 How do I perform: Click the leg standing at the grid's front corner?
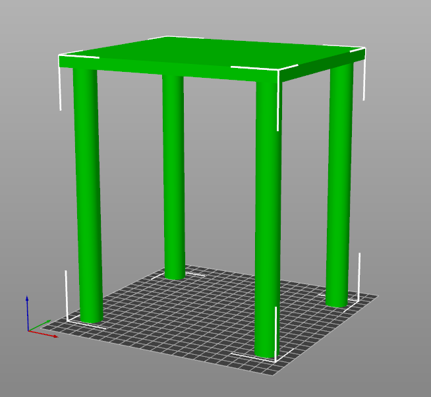pyautogui.click(x=268, y=219)
